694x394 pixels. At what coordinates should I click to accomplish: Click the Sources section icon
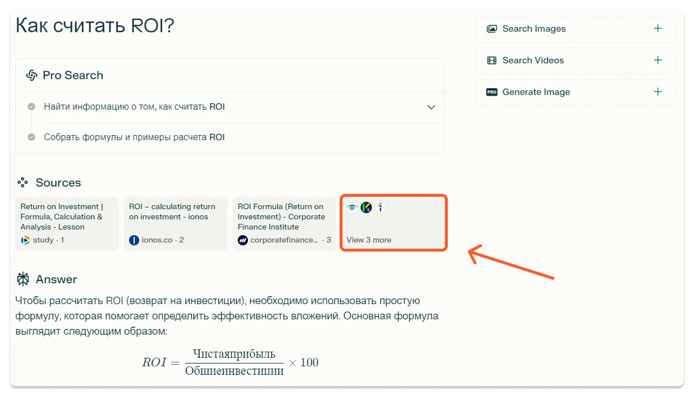[22, 182]
